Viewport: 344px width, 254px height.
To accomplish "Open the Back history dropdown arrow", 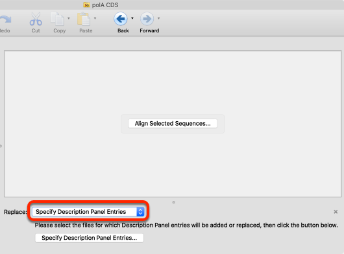I will [x=132, y=18].
